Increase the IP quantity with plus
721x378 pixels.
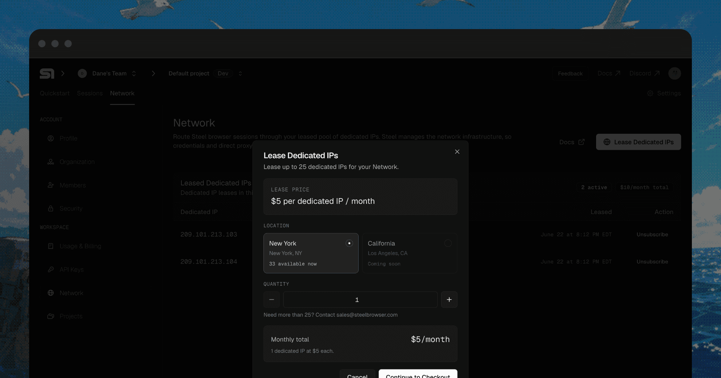point(449,300)
